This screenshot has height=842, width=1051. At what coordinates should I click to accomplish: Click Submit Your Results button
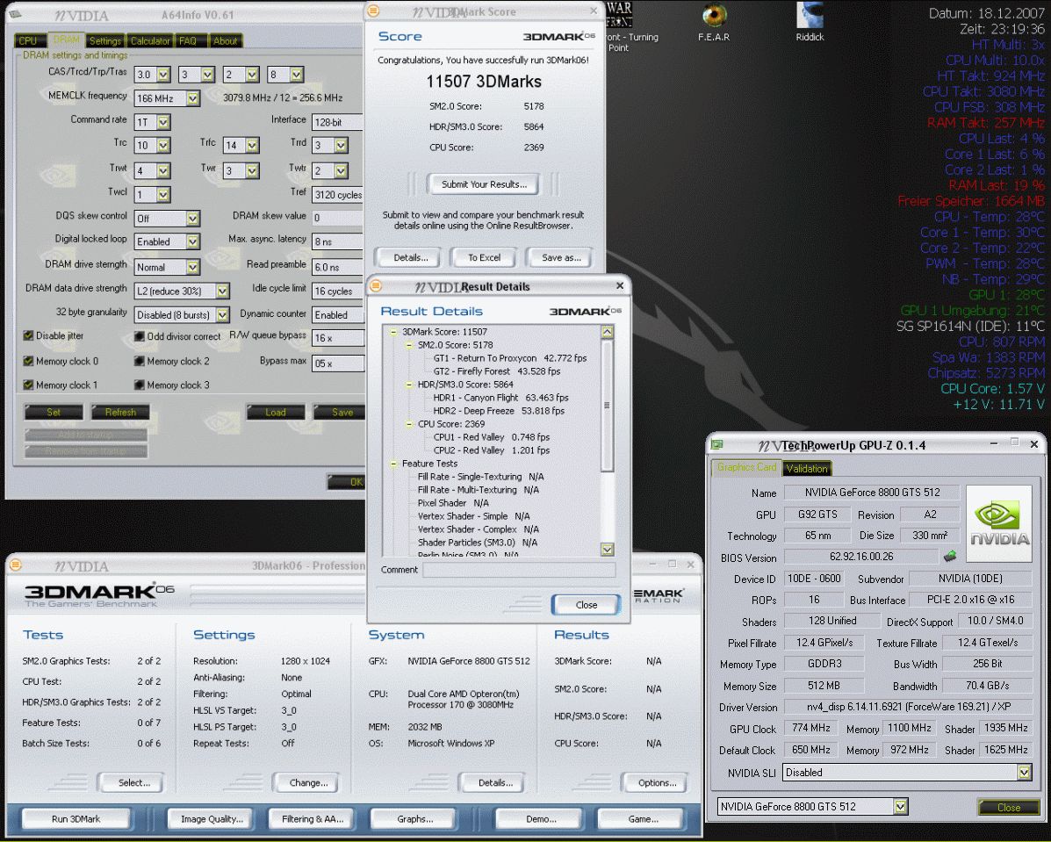483,184
